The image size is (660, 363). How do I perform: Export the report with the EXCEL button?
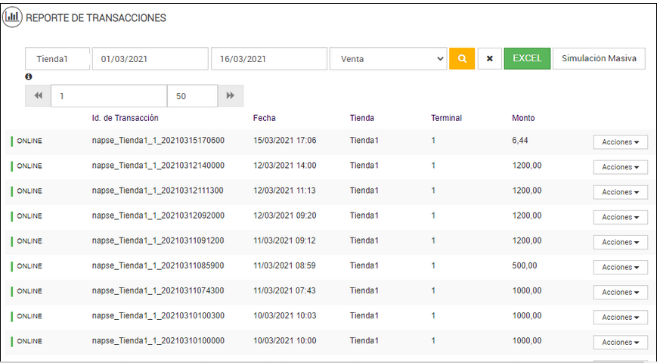click(527, 59)
